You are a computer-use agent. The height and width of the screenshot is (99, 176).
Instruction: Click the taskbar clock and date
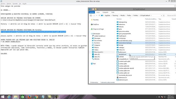pyautogui.click(x=170, y=97)
